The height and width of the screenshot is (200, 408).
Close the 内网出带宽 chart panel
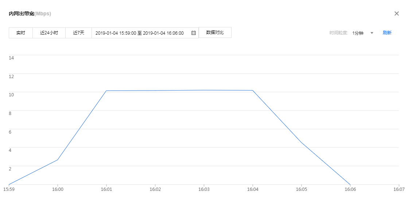(x=397, y=14)
